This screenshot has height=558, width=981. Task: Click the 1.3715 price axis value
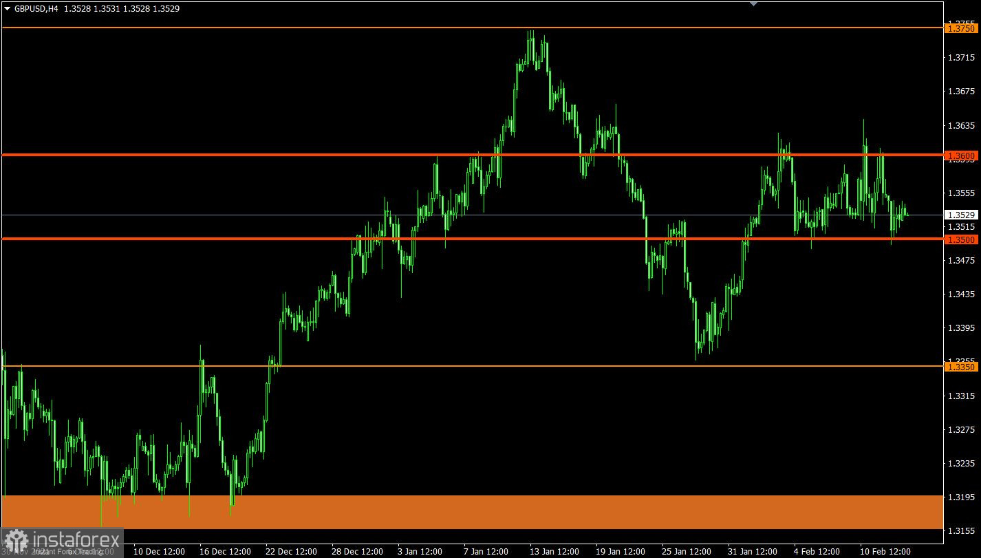[961, 57]
